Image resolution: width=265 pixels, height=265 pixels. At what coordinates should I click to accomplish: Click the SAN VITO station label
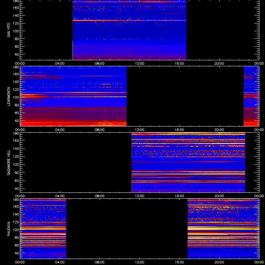click(x=9, y=30)
